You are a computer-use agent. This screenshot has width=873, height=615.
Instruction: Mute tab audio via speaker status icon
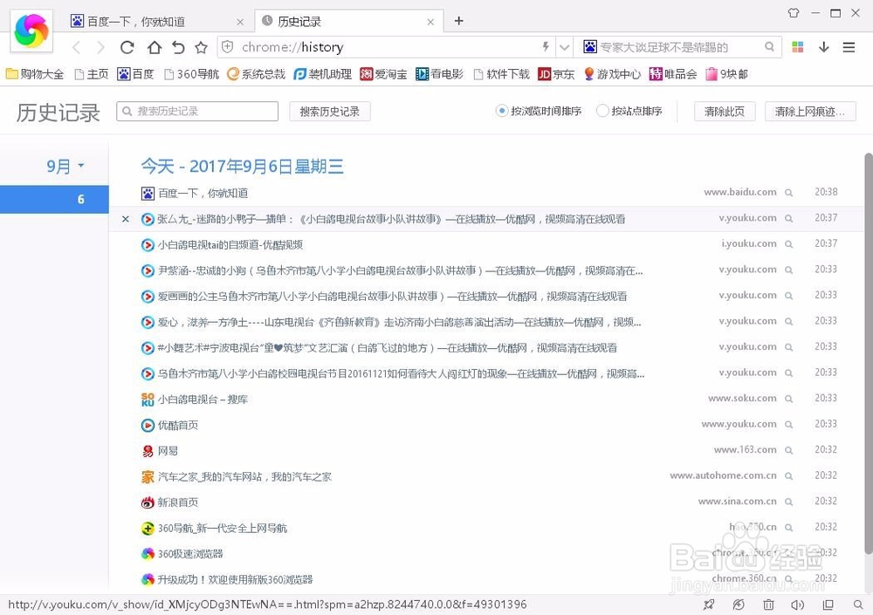(x=798, y=604)
